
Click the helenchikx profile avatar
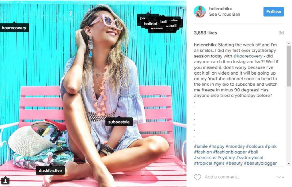(x=200, y=11)
